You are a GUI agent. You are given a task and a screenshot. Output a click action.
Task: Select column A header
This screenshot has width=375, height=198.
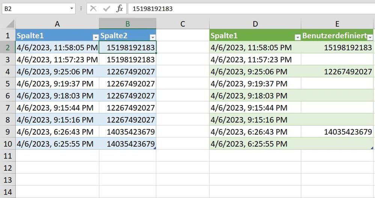coord(57,24)
